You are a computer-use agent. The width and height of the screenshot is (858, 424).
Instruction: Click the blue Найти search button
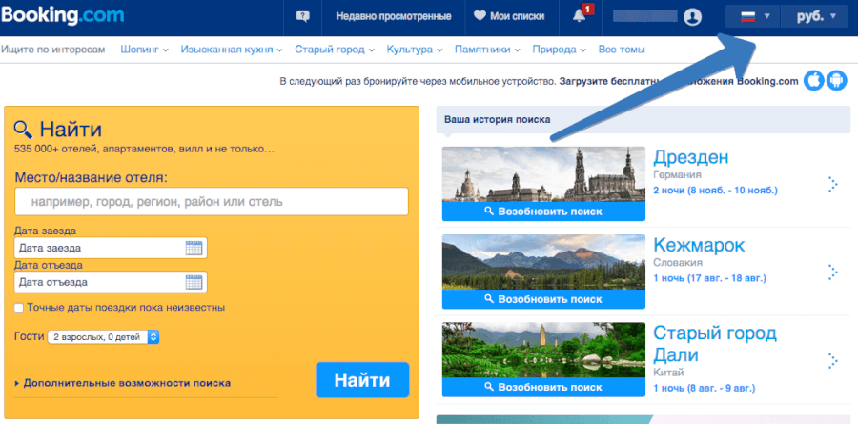(x=362, y=380)
